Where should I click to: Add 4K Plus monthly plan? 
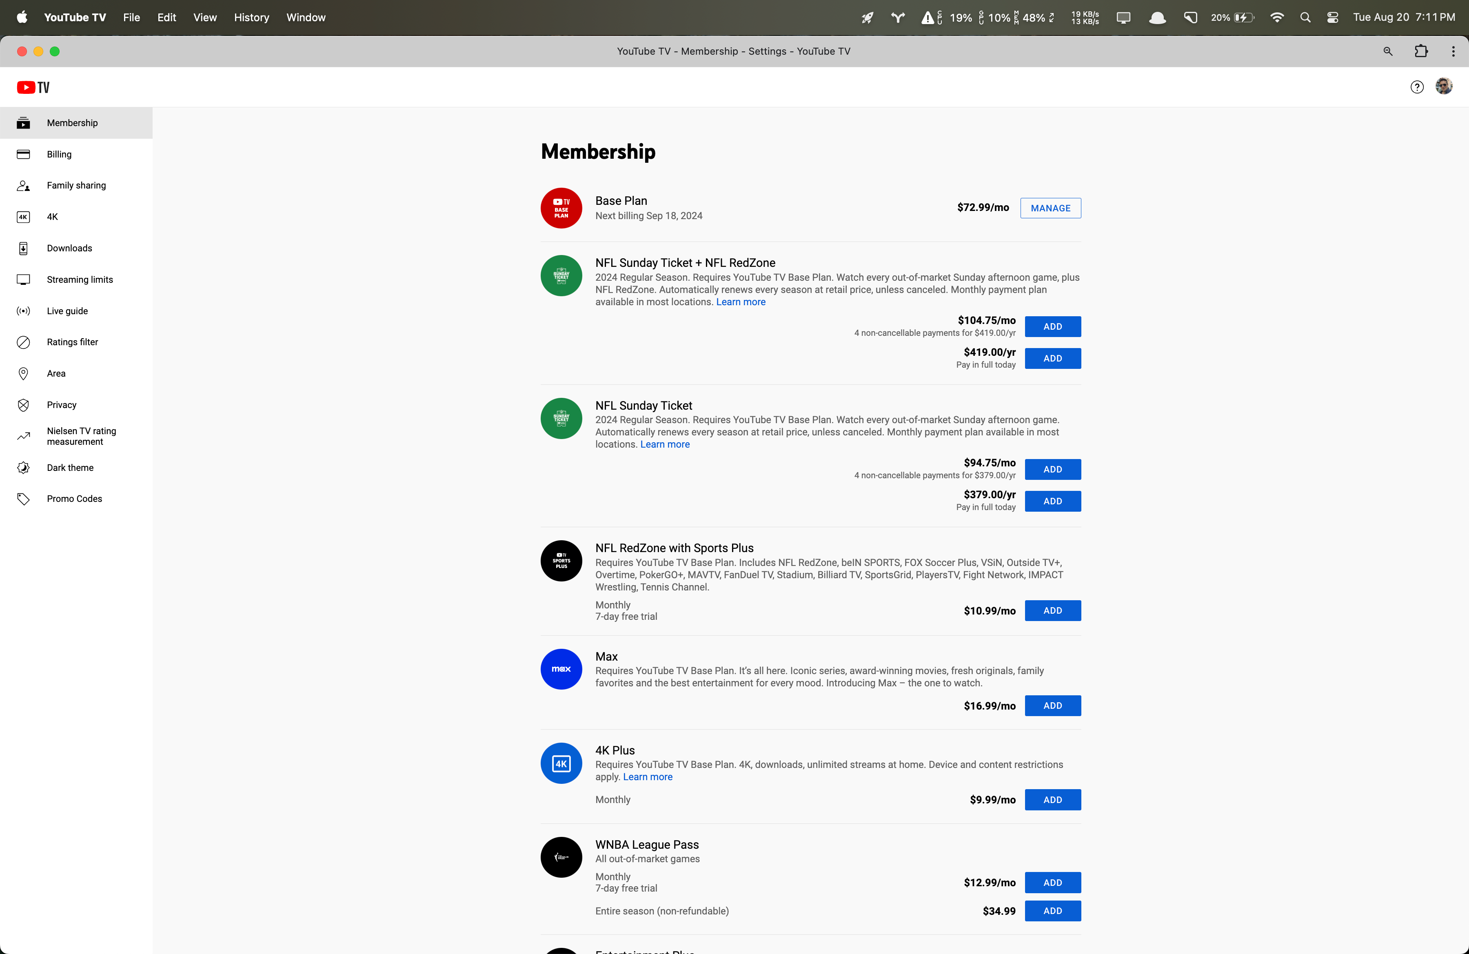pyautogui.click(x=1052, y=800)
